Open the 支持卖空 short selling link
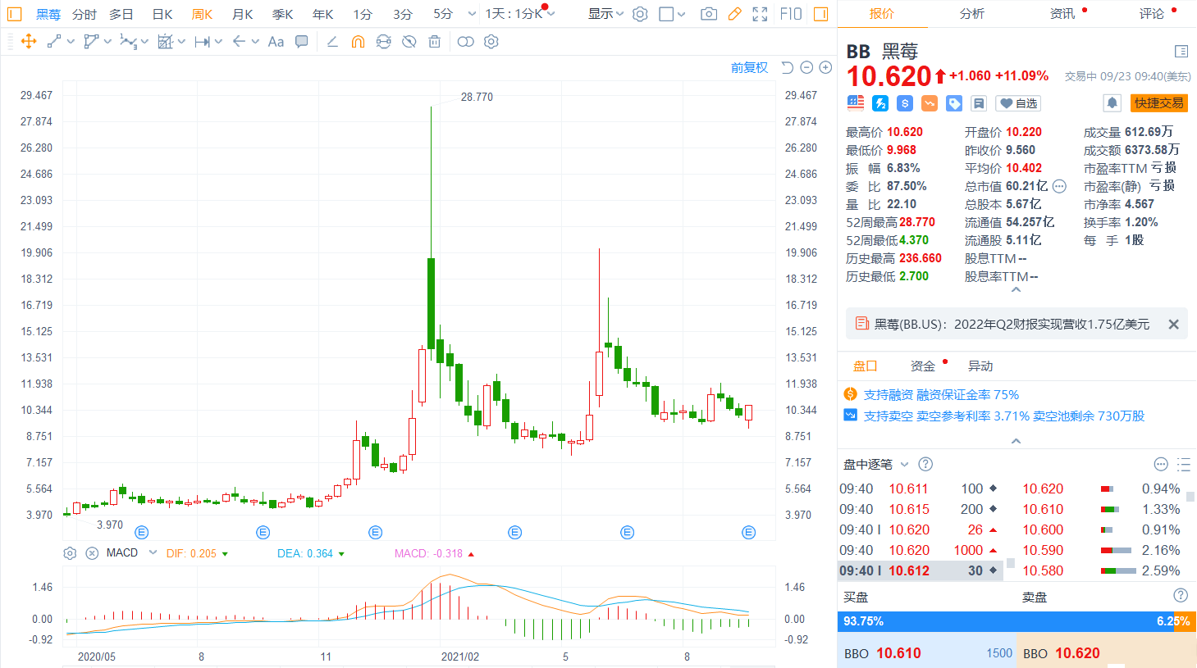The image size is (1197, 668). pos(1004,416)
